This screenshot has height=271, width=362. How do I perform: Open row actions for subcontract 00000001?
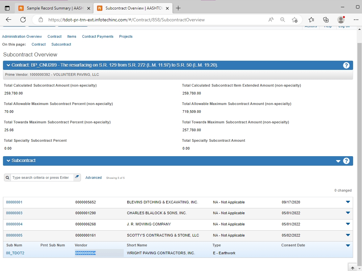tap(348, 202)
